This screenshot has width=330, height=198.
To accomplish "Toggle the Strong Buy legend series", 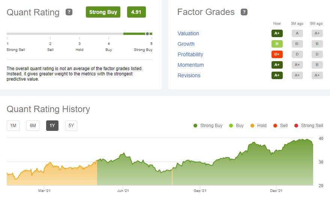I will (x=208, y=126).
